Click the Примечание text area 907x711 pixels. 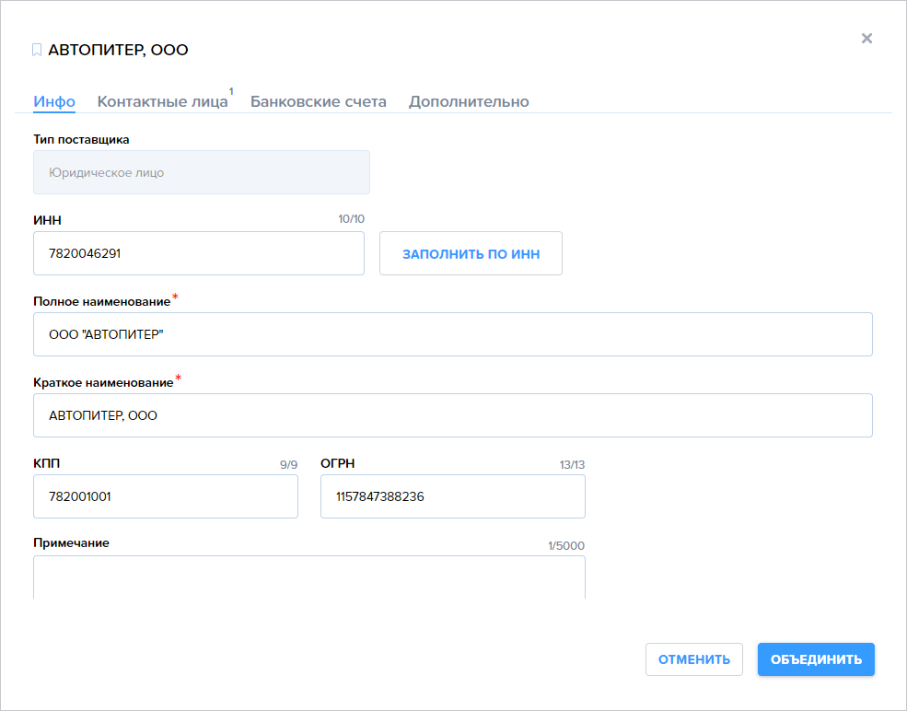pos(309,577)
